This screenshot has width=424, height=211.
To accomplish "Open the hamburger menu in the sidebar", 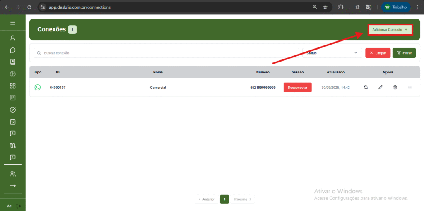I will [12, 23].
